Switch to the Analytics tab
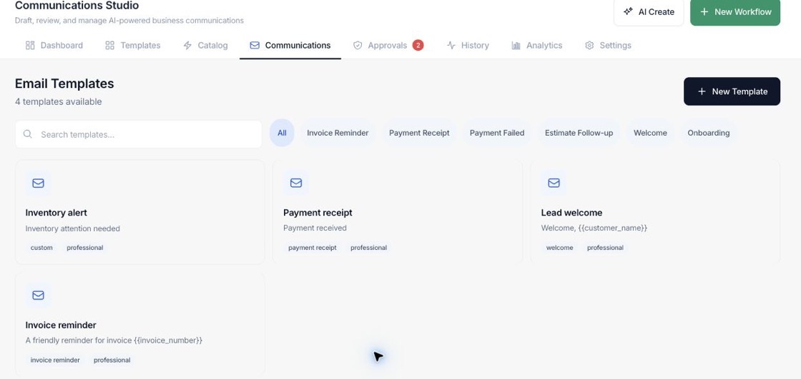 pos(537,46)
